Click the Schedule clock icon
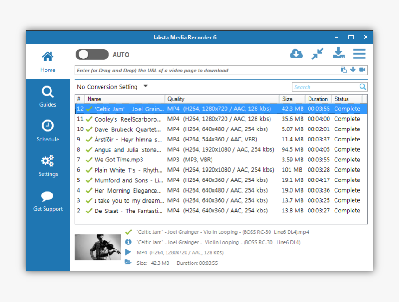Image resolution: width=399 pixels, height=302 pixels. pos(48,126)
